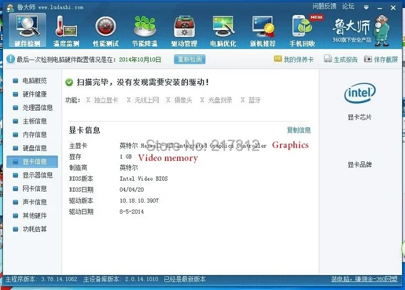Screen dimensions: 405x290
Task: Open the title bar dropdown menu arrow
Action: 366,8
